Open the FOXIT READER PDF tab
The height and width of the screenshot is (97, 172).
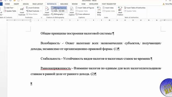109,4
